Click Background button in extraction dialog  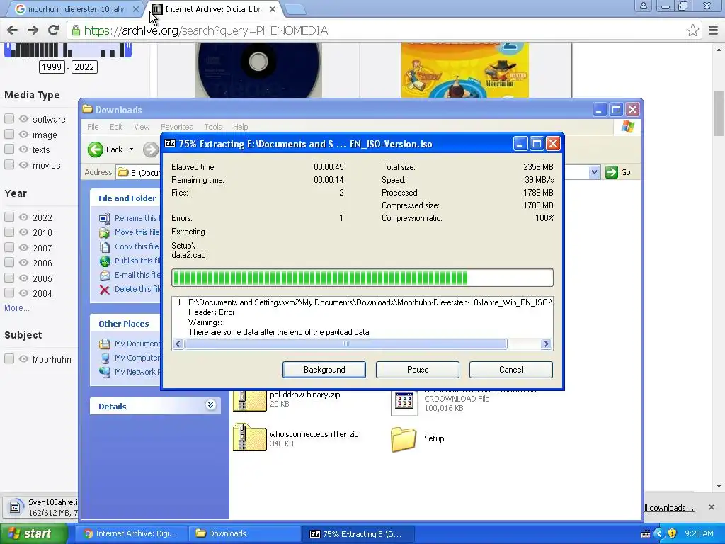click(324, 370)
